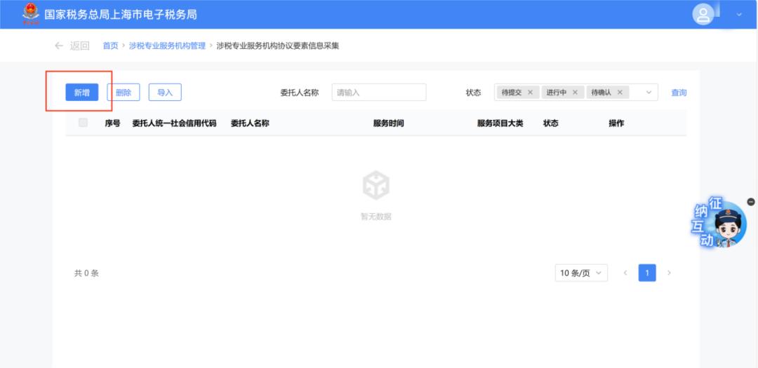The image size is (758, 368).
Task: Remove the 进行中 status tag
Action: pyautogui.click(x=575, y=93)
